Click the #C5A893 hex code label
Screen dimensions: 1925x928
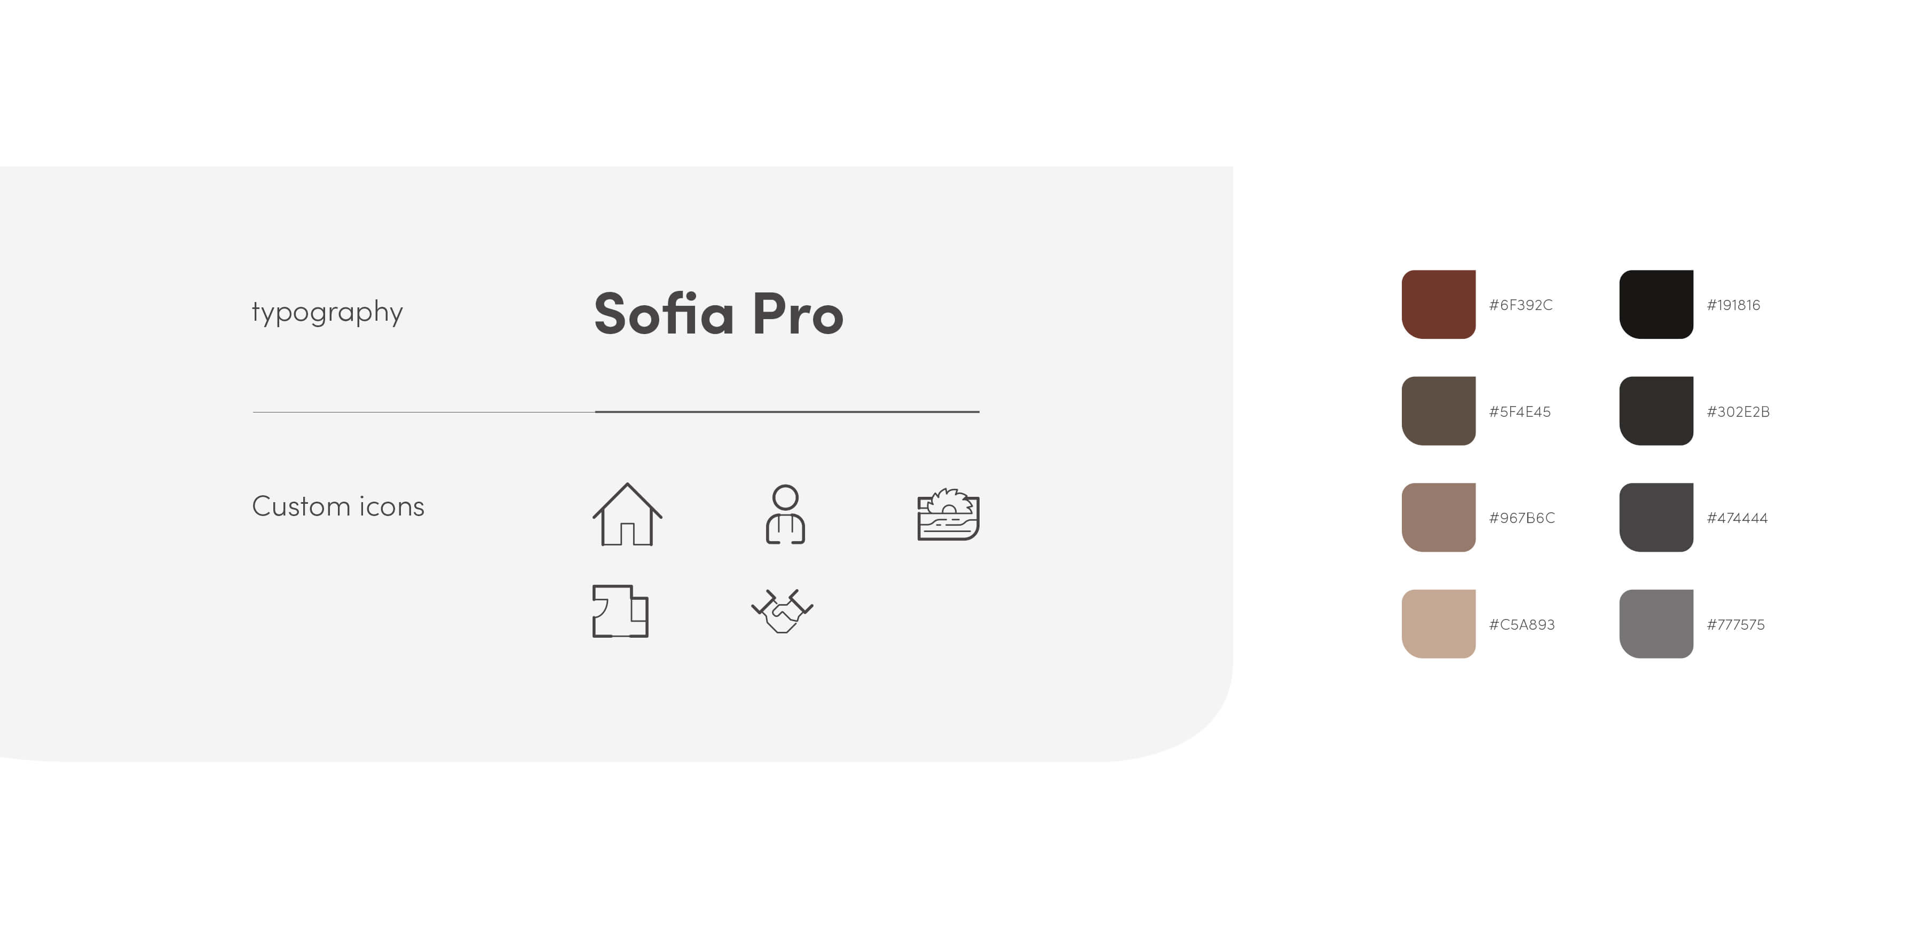[1521, 625]
